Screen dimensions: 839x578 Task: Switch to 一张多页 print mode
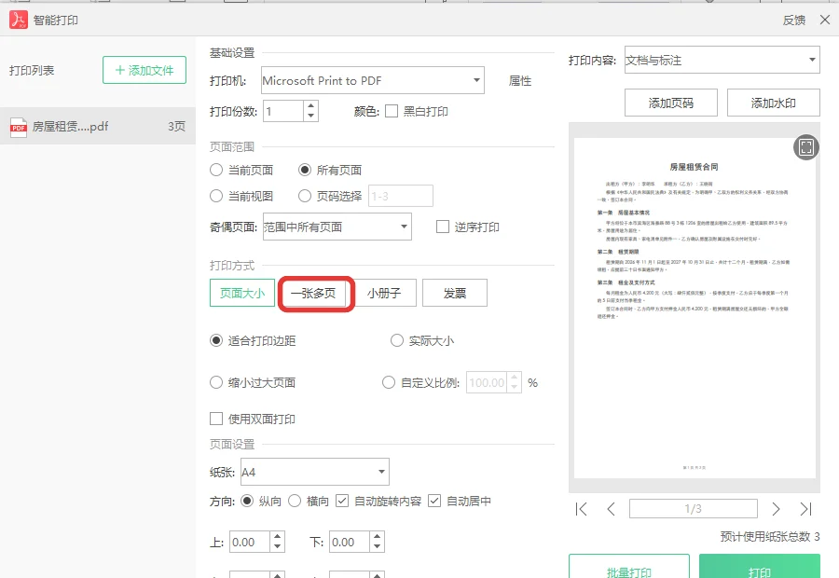coord(313,294)
